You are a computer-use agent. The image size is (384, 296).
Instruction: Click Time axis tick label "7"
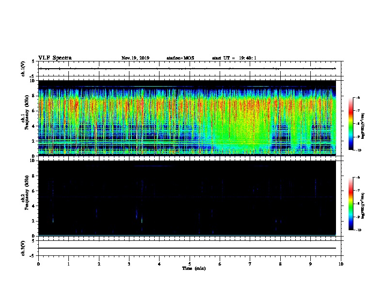point(250,264)
